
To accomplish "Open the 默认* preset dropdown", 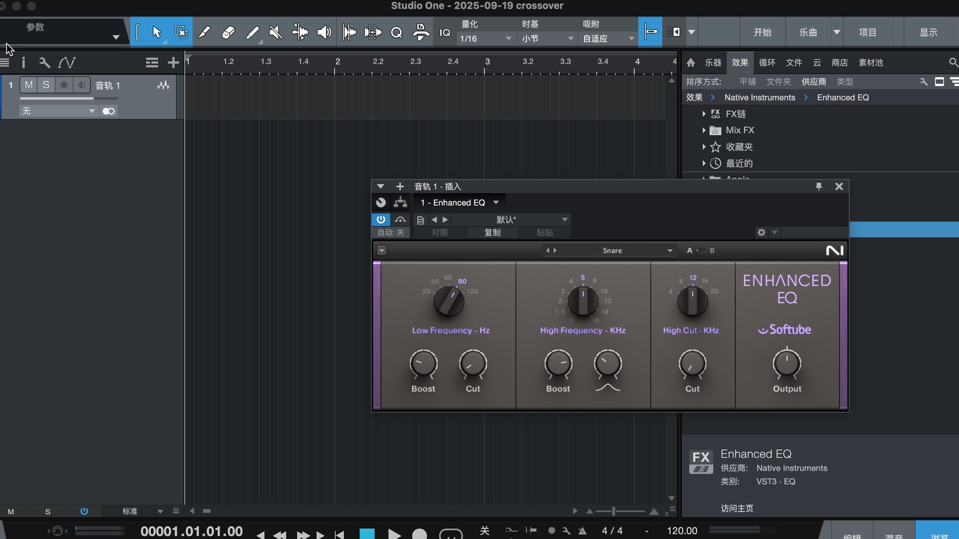I will (510, 220).
